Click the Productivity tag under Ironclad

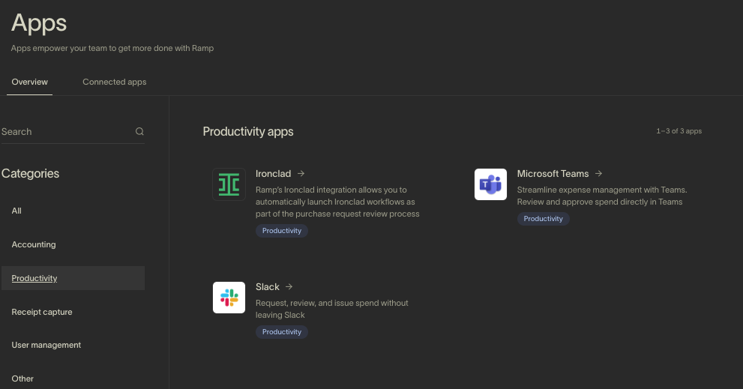coord(281,231)
